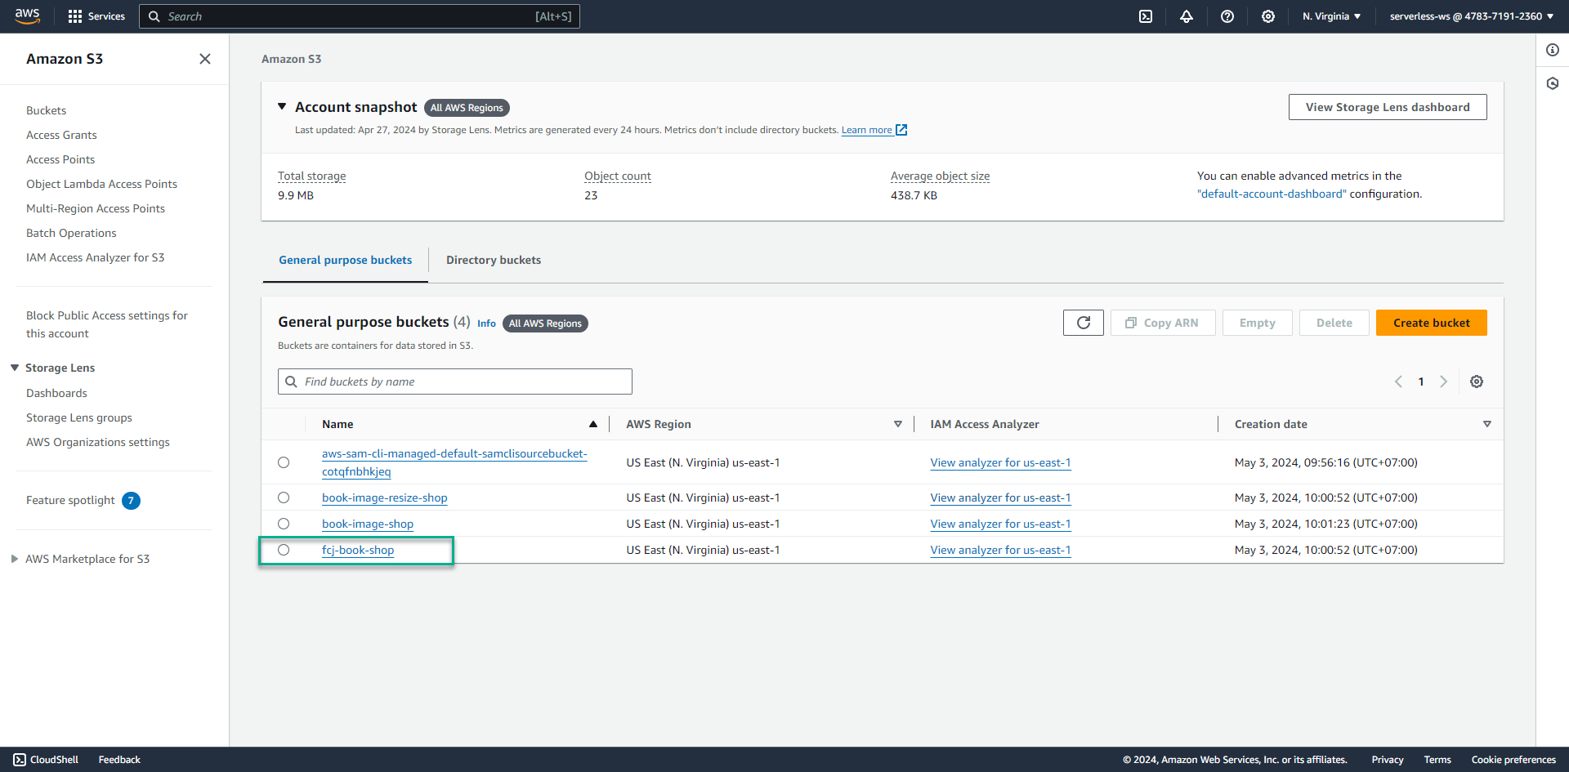
Task: Click the top Search bar
Action: [x=360, y=16]
